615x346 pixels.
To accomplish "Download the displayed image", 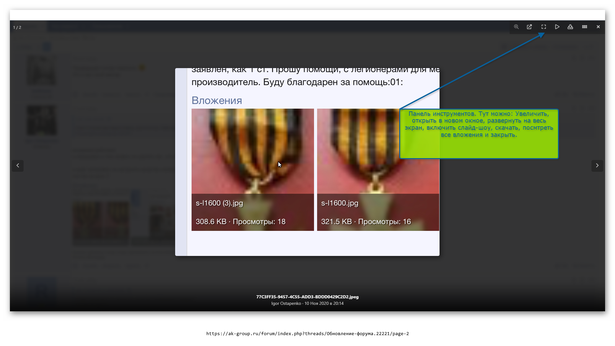I will point(571,27).
